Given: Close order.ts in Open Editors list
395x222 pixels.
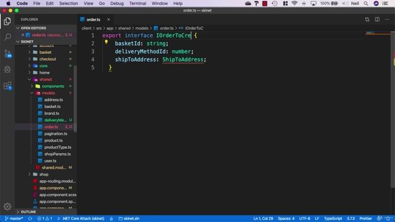Looking at the screenshot, I should 23,35.
